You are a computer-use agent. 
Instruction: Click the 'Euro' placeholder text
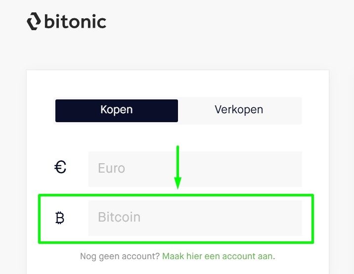click(111, 169)
